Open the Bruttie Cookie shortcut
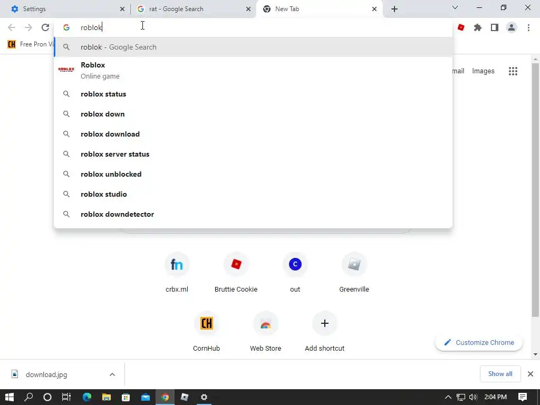Screen dimensions: 540x405 (x=236, y=272)
